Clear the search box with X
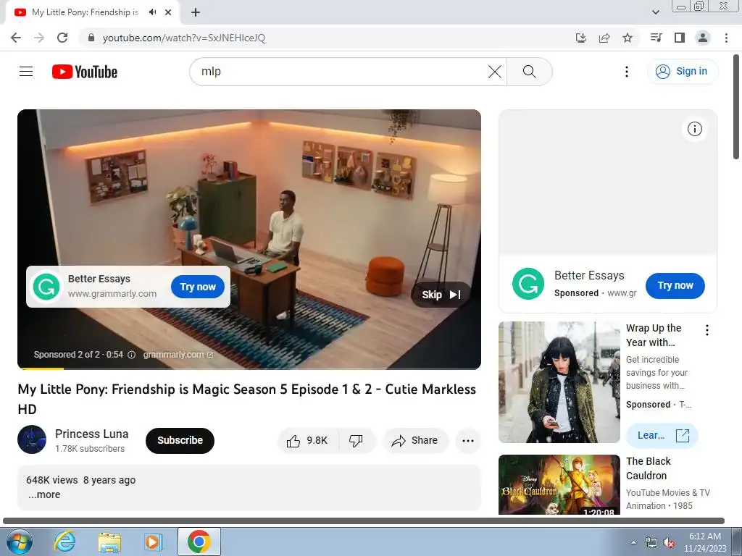 (x=494, y=72)
